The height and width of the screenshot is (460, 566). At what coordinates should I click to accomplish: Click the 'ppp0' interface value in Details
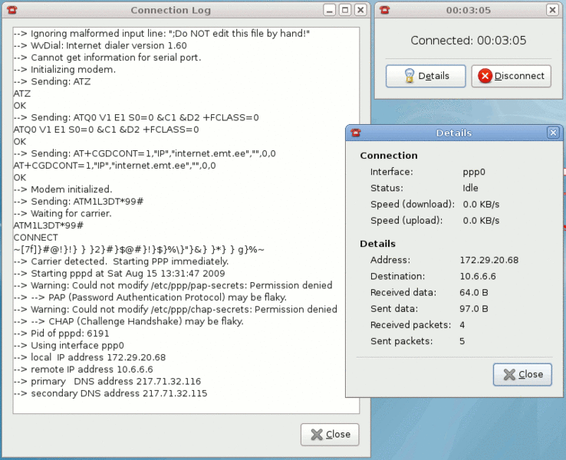[474, 172]
